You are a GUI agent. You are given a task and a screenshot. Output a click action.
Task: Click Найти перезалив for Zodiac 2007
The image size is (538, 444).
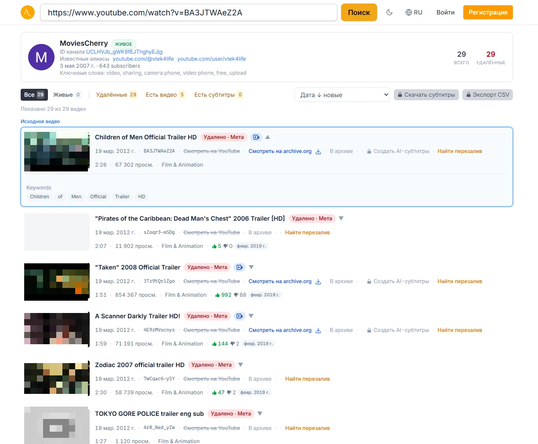pyautogui.click(x=307, y=379)
